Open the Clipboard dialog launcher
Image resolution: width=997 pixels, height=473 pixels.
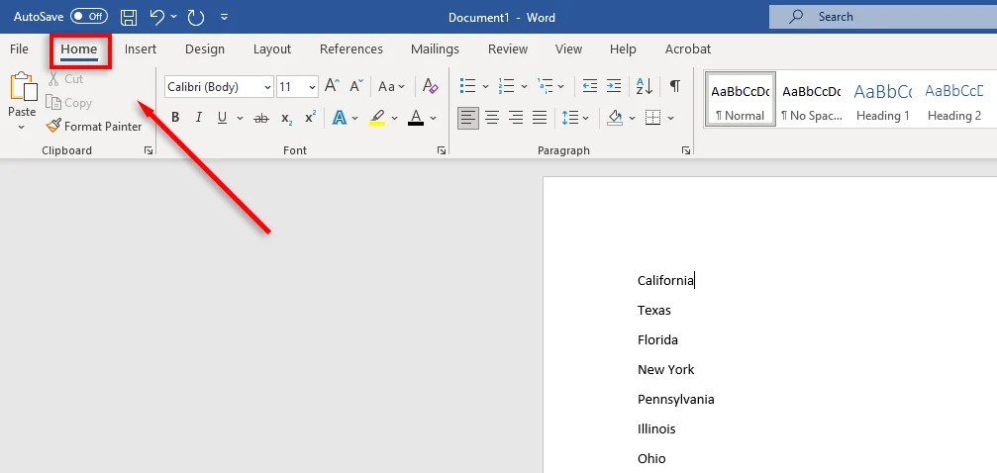coord(149,150)
